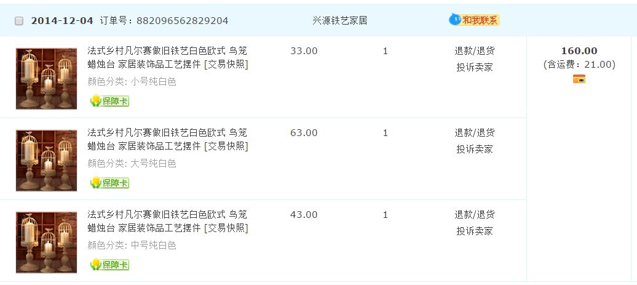Open thumbnail of the 43.00 birdcage candle holder
Screen dimensions: 637x285
47,242
